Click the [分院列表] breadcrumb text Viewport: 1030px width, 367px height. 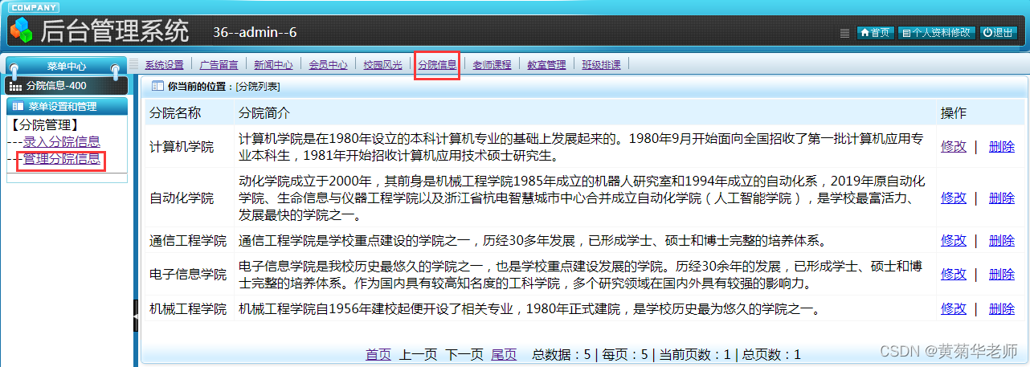[257, 86]
